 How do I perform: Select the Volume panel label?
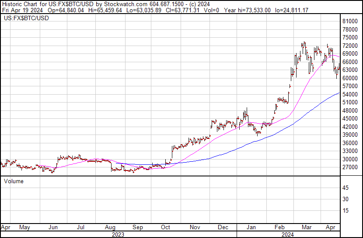14,181
